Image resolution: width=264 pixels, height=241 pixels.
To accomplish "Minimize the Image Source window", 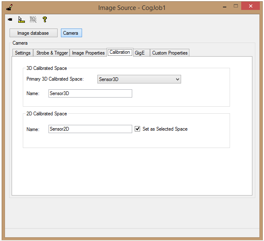I will 225,7.
